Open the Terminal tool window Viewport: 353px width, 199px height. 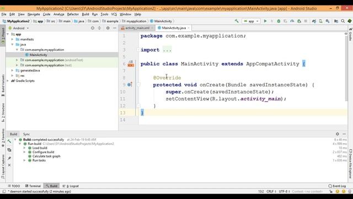click(33, 186)
